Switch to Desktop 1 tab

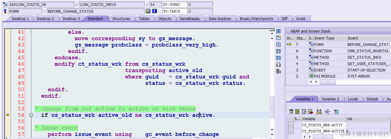click(x=20, y=19)
